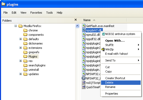Open the Send To submenu arrow
Screen dimensions: 143x100
tap(139, 60)
